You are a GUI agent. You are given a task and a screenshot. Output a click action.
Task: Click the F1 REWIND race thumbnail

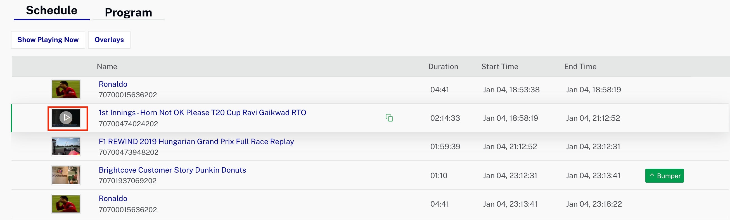(66, 146)
